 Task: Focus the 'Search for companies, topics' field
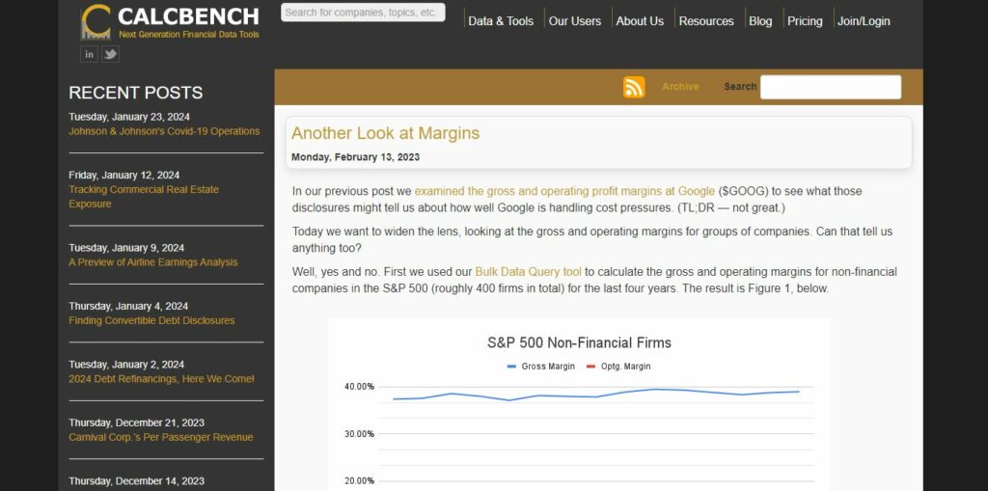pyautogui.click(x=363, y=12)
